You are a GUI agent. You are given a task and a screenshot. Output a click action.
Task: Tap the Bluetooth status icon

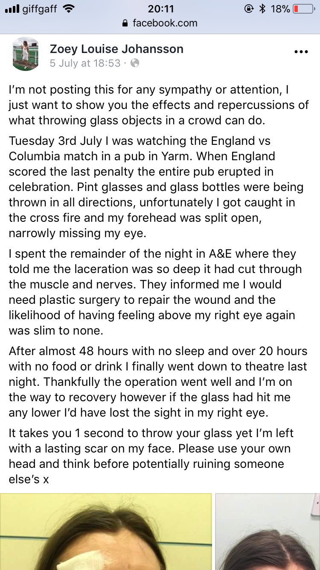[x=262, y=9]
